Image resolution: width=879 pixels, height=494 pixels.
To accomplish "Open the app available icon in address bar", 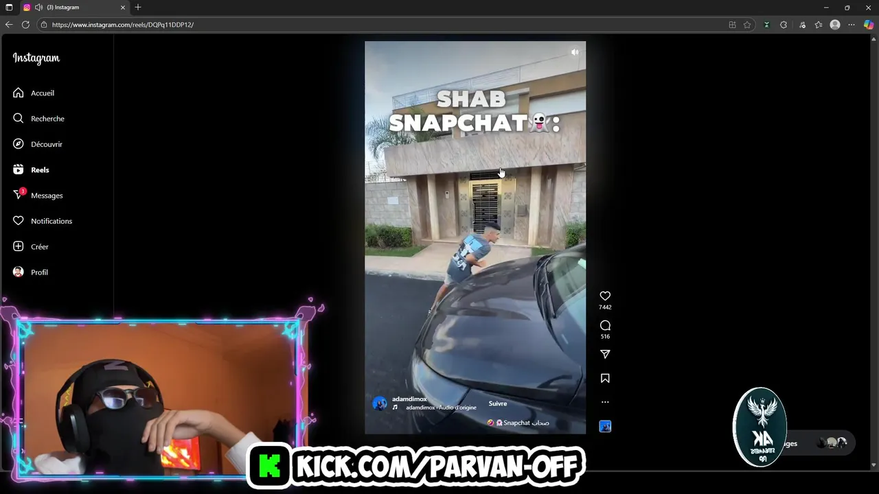I will [732, 25].
